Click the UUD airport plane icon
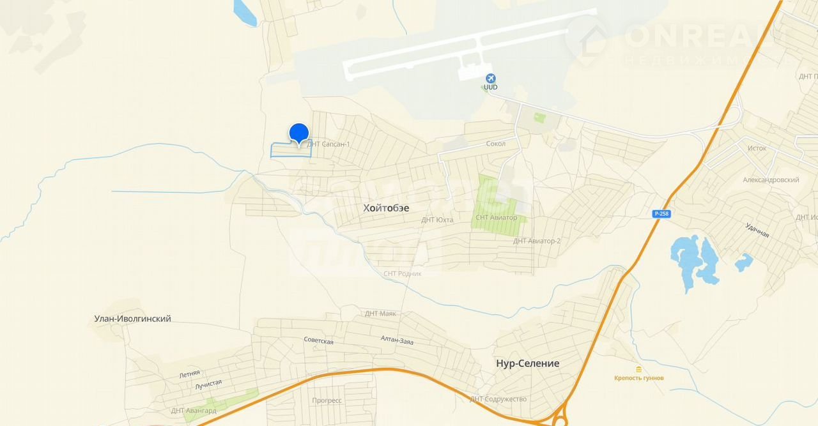 coord(490,78)
